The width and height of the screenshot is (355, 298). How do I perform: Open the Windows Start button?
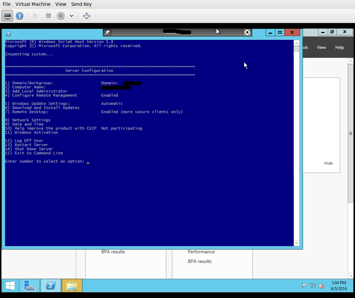[x=10, y=286]
